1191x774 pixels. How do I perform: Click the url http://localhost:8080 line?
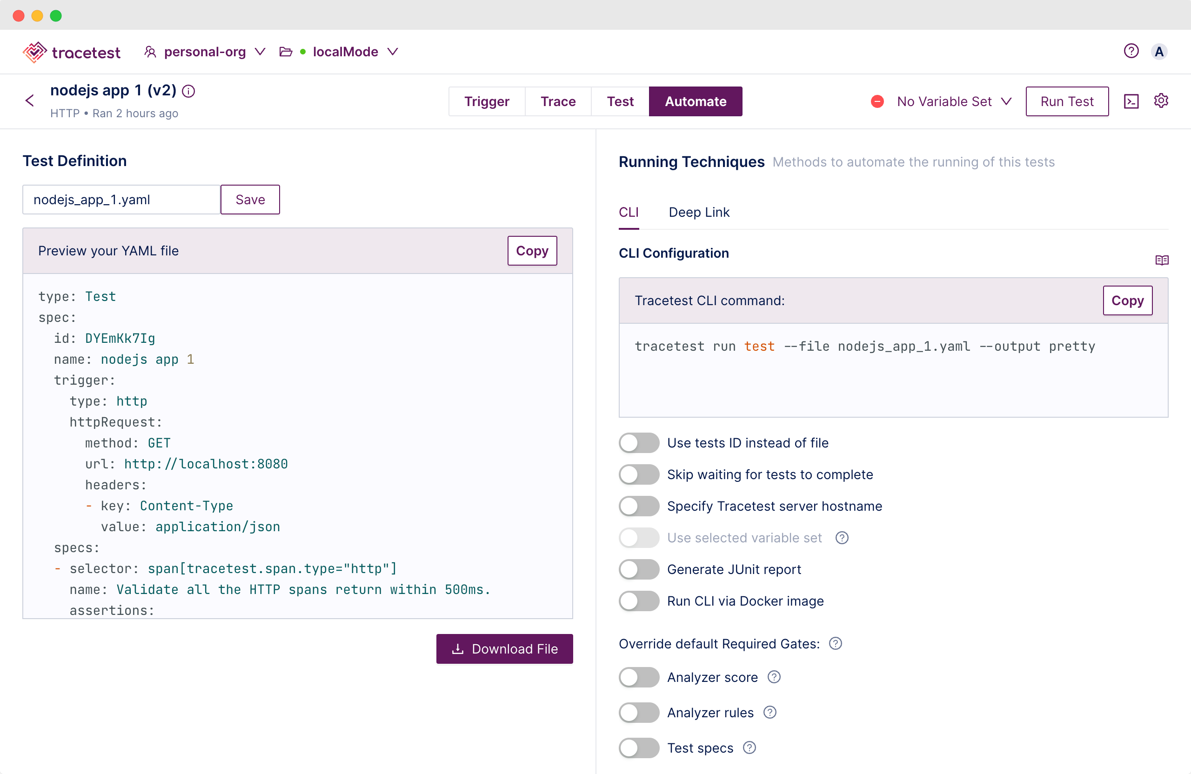click(x=186, y=464)
